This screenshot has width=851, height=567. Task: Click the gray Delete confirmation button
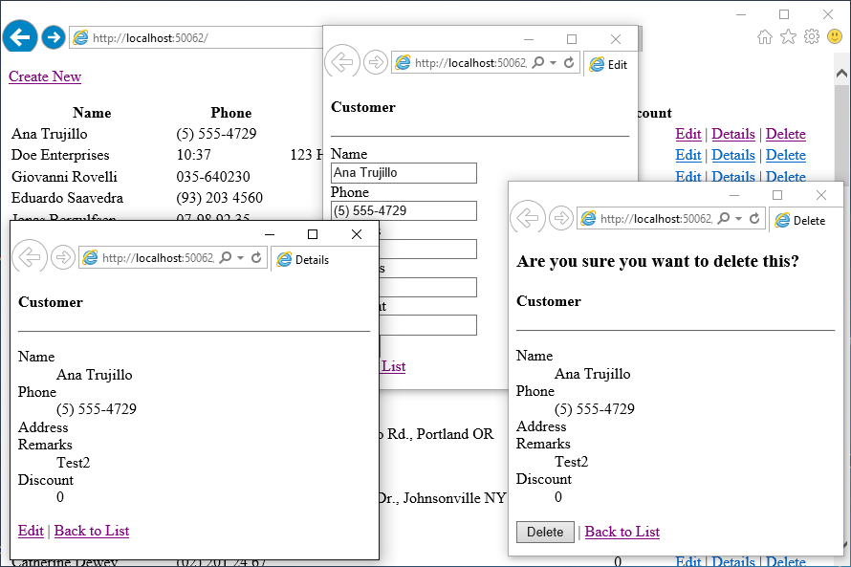(x=545, y=533)
